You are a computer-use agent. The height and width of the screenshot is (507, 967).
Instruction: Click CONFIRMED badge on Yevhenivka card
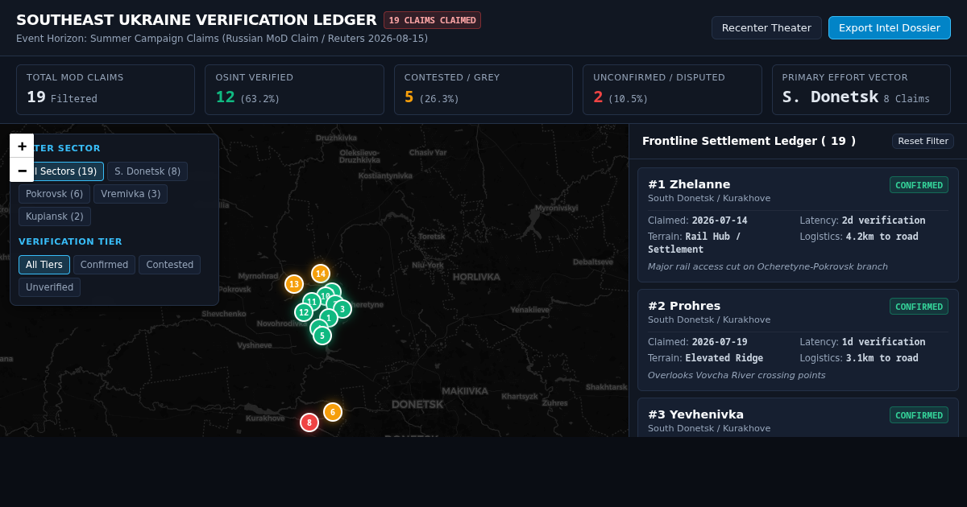click(x=919, y=415)
